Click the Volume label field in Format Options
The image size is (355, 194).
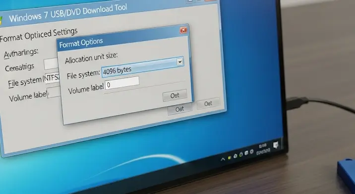(x=122, y=83)
